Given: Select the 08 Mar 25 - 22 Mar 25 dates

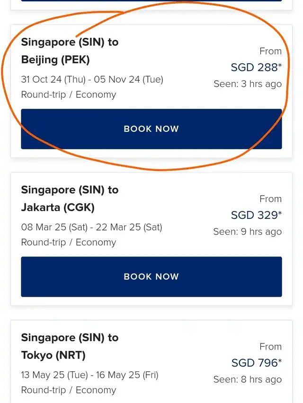Looking at the screenshot, I should [x=91, y=227].
